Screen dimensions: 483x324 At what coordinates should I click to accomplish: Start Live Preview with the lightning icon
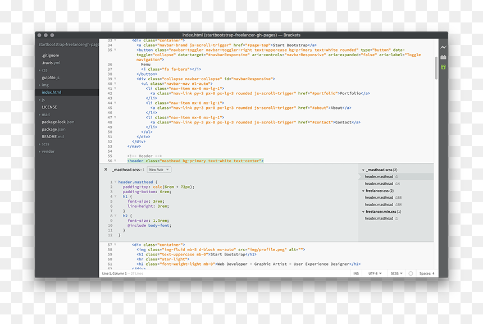coord(443,47)
